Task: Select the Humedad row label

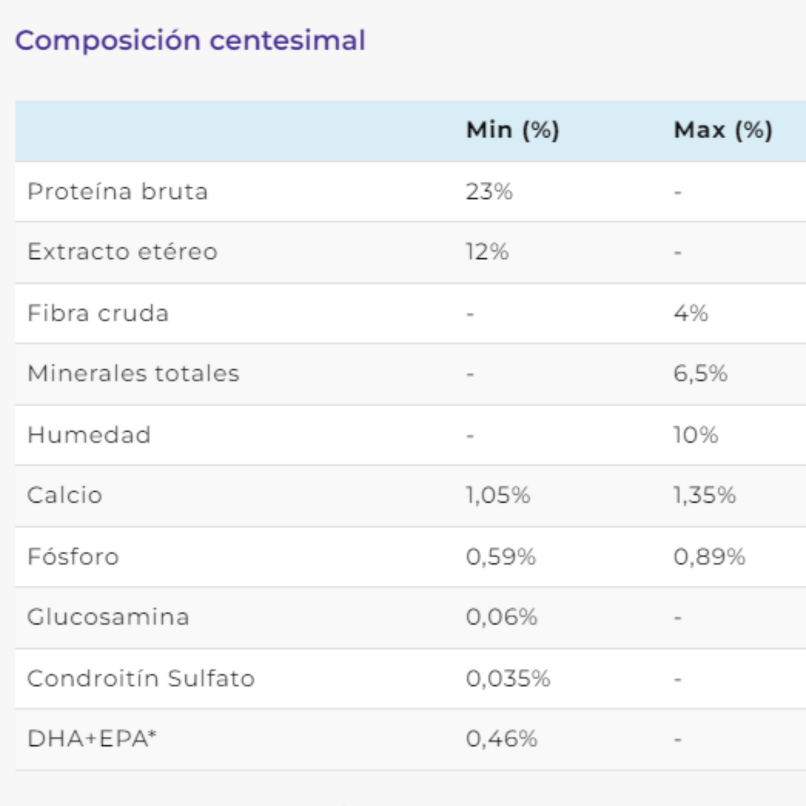Action: [89, 435]
